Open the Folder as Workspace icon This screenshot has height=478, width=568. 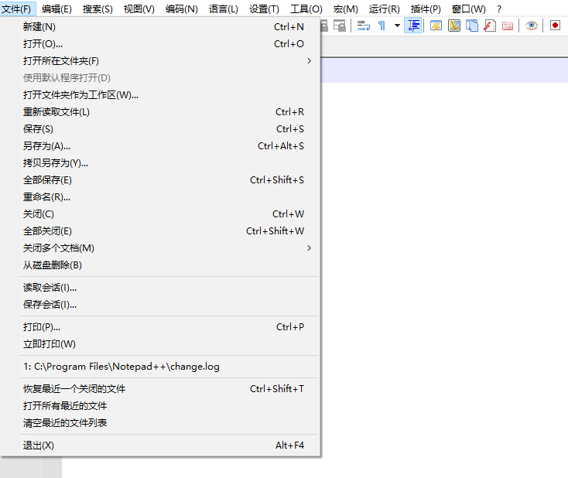point(508,26)
